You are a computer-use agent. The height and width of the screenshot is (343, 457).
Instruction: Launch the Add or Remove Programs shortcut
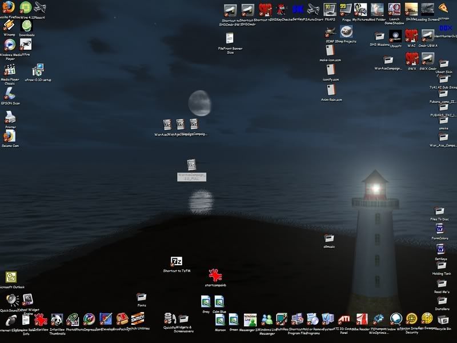click(312, 320)
